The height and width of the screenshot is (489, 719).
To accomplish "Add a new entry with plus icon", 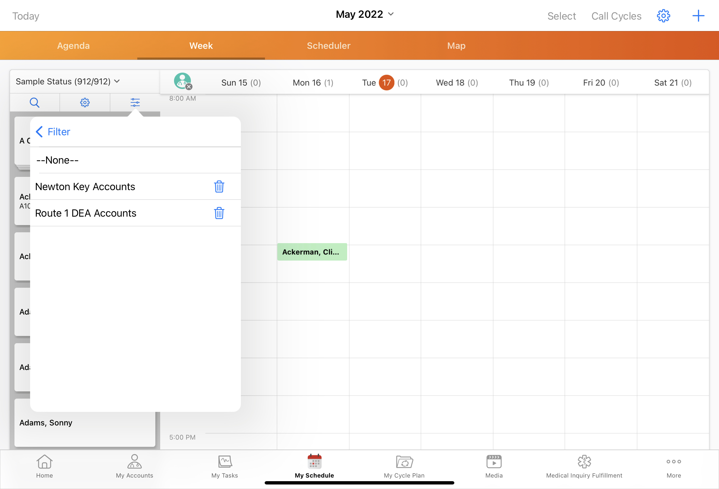I will point(698,16).
